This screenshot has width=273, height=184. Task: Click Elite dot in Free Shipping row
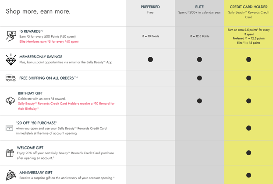click(x=199, y=78)
